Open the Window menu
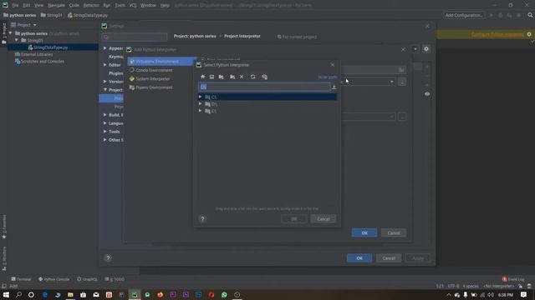This screenshot has height=300, width=535. (148, 5)
